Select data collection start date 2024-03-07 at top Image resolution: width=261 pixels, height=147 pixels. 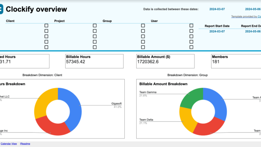(x=217, y=9)
